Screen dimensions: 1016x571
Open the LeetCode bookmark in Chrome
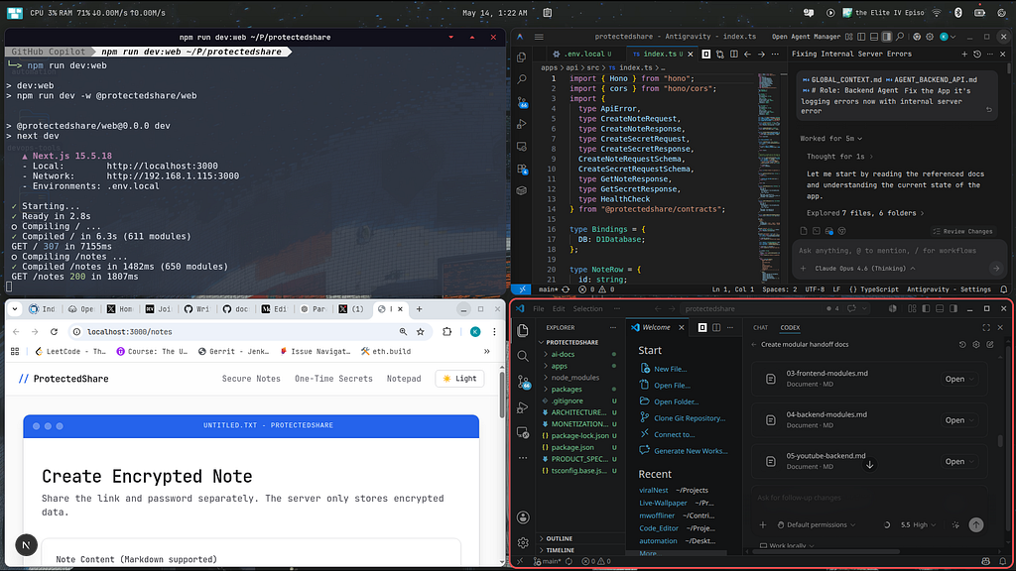pos(70,352)
